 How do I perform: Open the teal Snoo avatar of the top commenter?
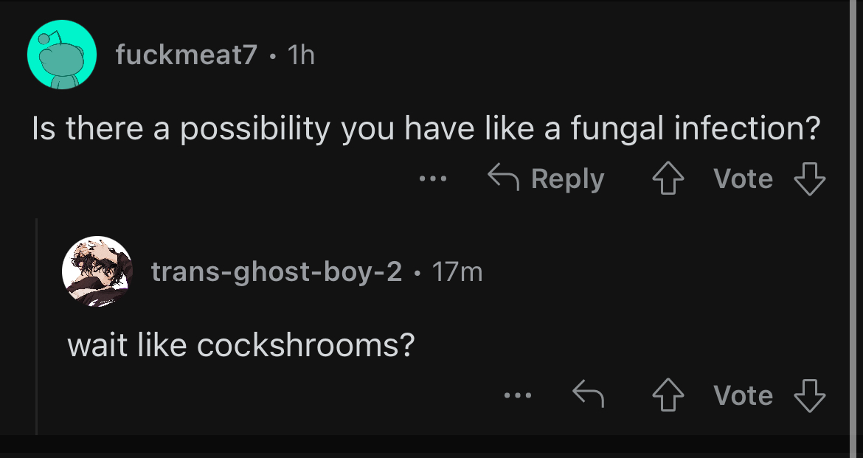[62, 54]
